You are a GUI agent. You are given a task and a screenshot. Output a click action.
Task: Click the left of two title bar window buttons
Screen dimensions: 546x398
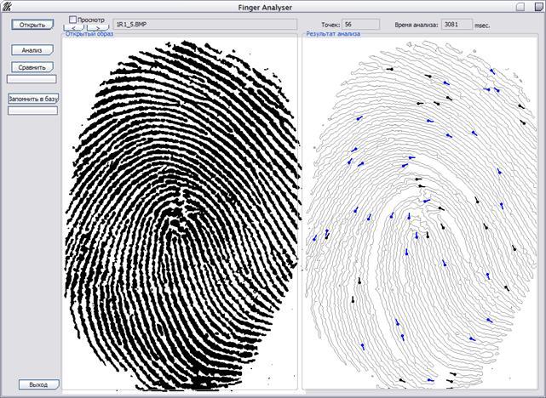[x=520, y=6]
